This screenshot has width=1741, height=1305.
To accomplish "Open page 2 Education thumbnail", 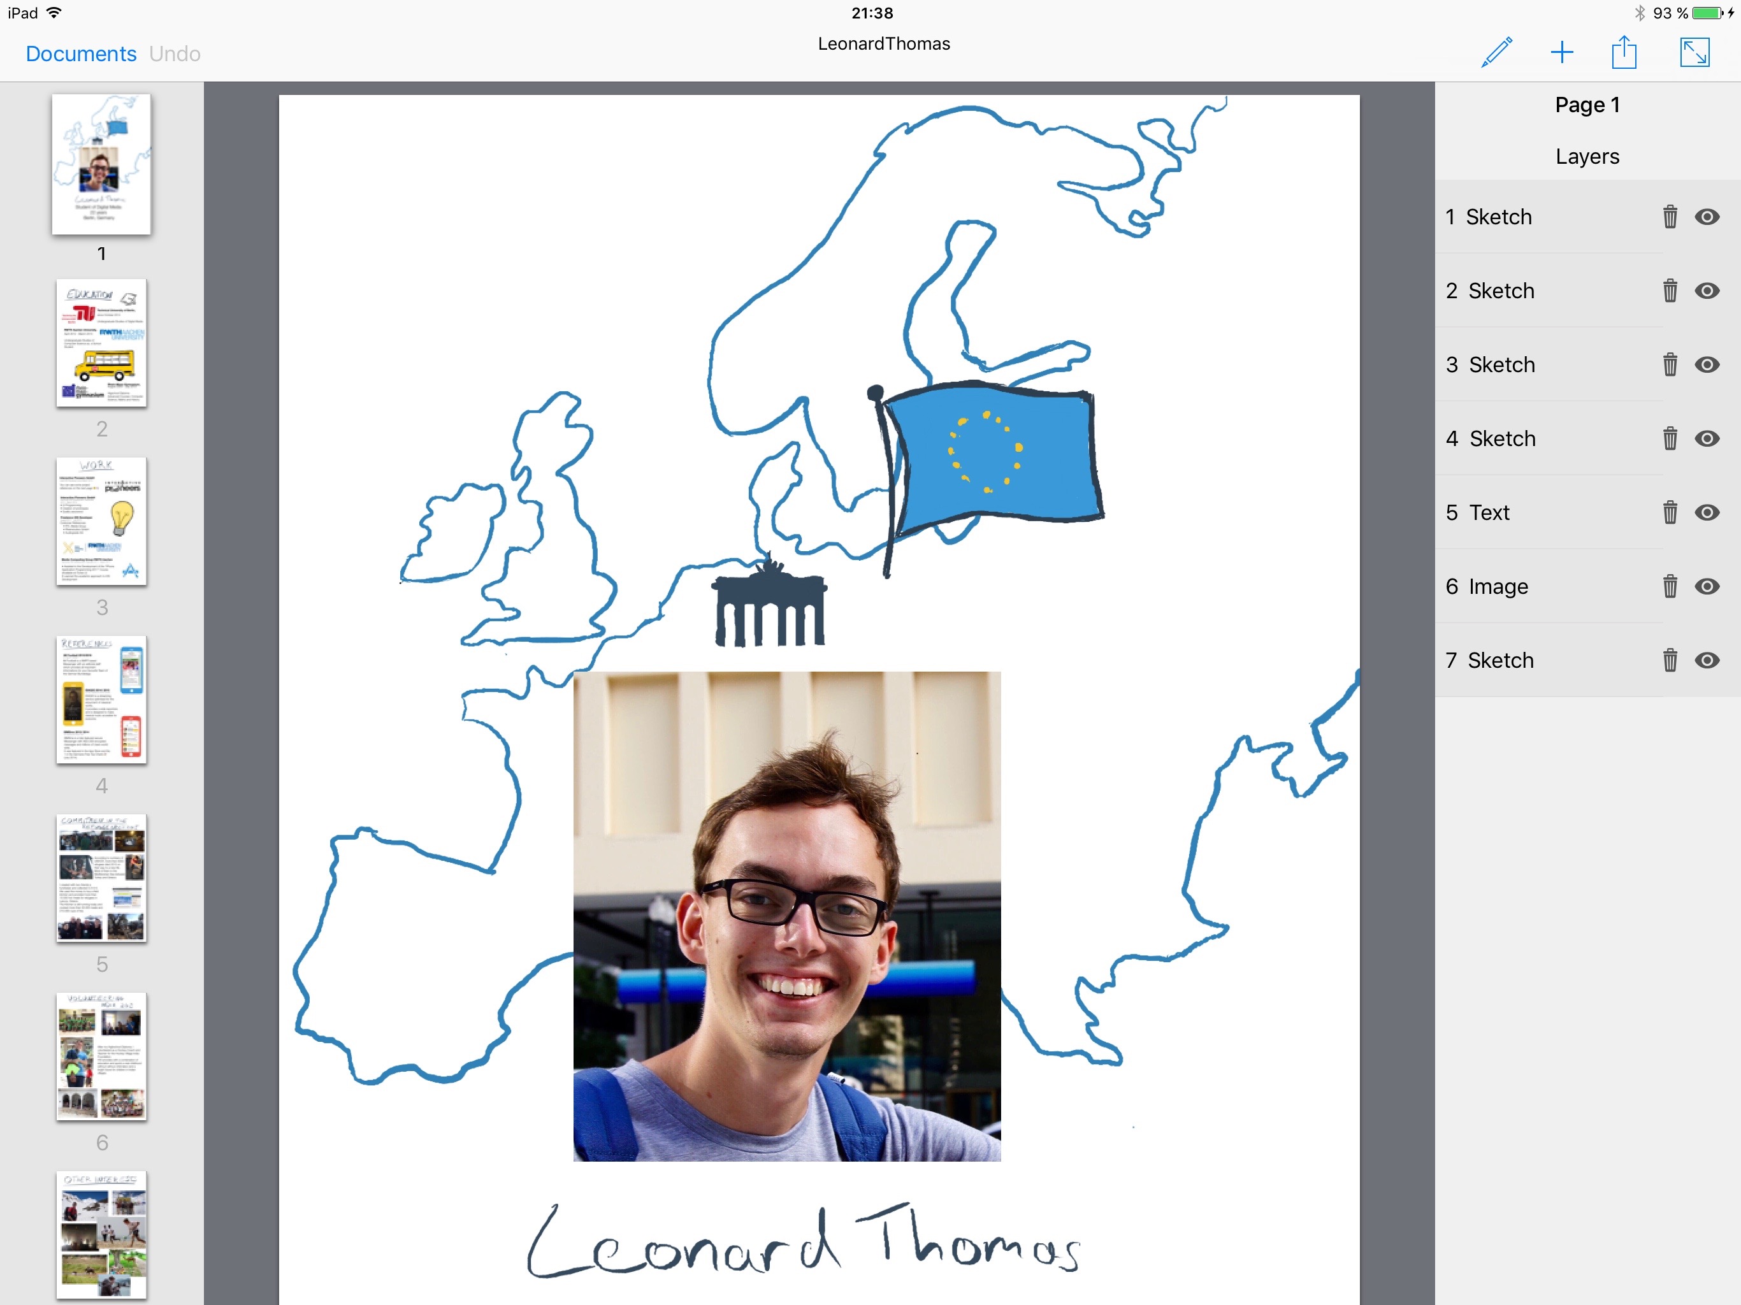I will tap(101, 342).
